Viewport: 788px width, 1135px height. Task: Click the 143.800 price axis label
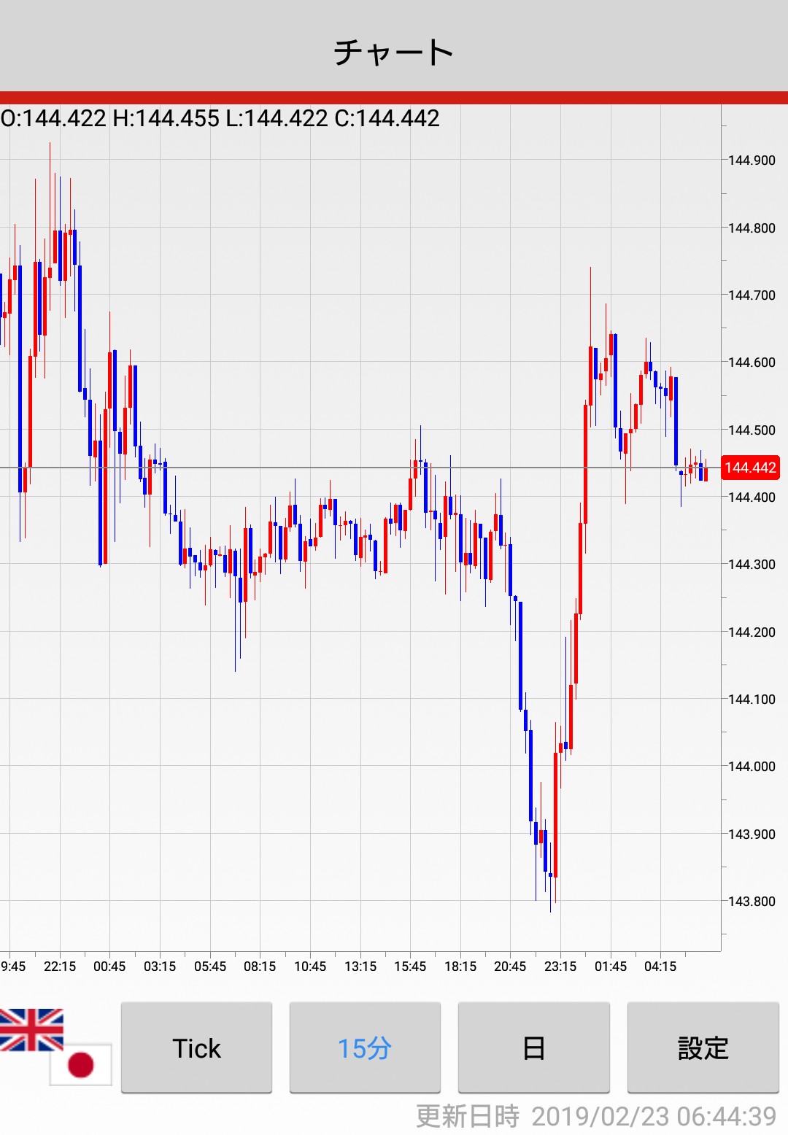(x=752, y=902)
